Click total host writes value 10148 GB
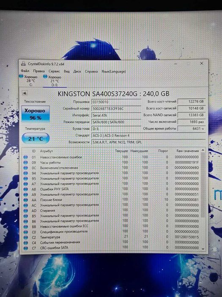The width and height of the screenshot is (222, 297). [192, 108]
